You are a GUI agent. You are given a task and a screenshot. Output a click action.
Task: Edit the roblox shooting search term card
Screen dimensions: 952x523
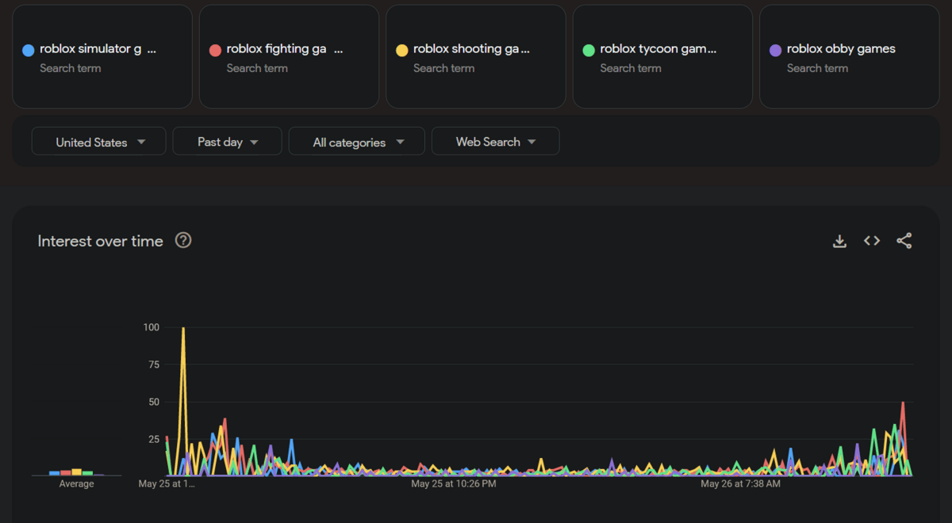click(476, 57)
